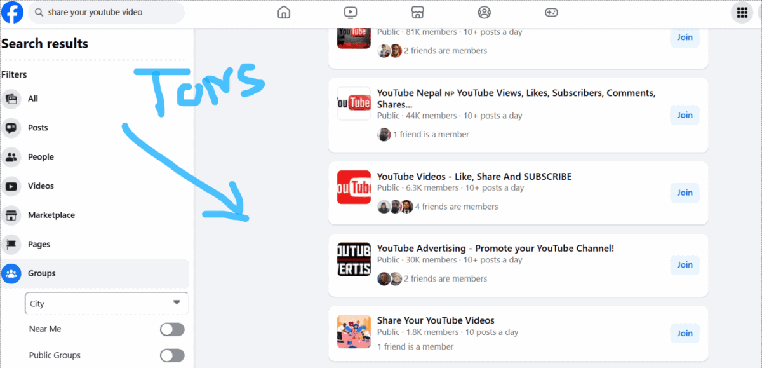Click the YouTube Videos group red thumbnail
The height and width of the screenshot is (368, 762).
(354, 187)
